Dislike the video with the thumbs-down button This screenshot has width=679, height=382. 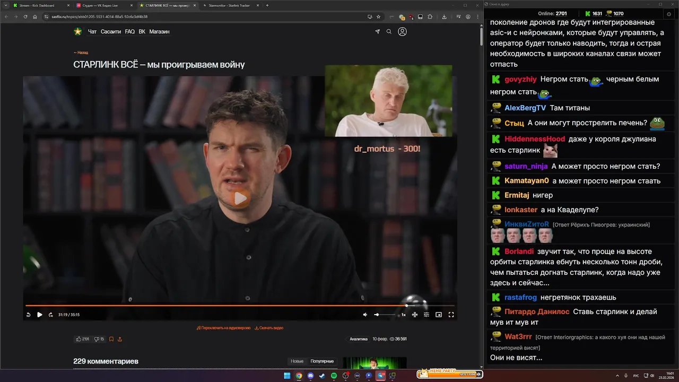click(99, 339)
